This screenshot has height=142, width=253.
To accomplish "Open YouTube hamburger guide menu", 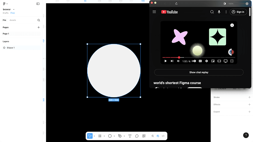I will [x=154, y=12].
